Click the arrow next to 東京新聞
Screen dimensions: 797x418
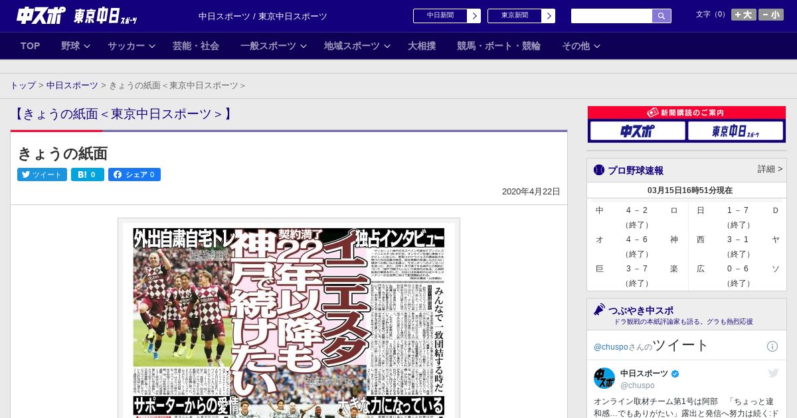[549, 16]
